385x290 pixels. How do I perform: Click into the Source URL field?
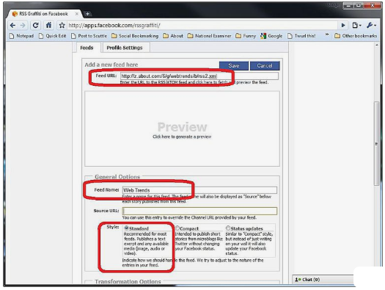click(x=199, y=211)
